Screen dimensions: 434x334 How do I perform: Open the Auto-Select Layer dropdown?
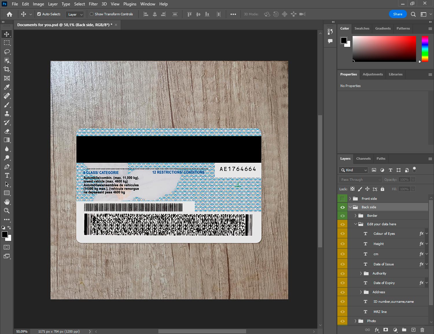pyautogui.click(x=75, y=14)
